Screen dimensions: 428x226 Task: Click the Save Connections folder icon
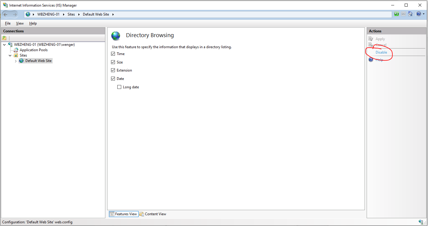[x=4, y=37]
